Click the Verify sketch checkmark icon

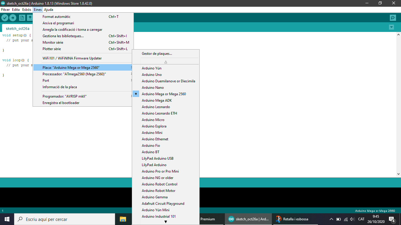pos(5,18)
